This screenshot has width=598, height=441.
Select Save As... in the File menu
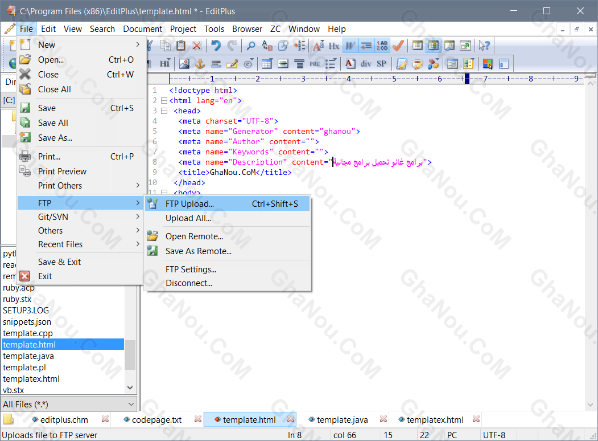point(80,138)
